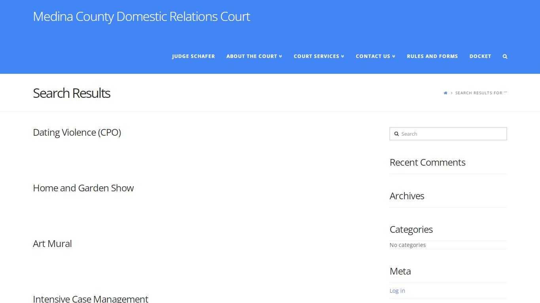Click the Categories sidebar heading
The image size is (540, 303).
411,230
